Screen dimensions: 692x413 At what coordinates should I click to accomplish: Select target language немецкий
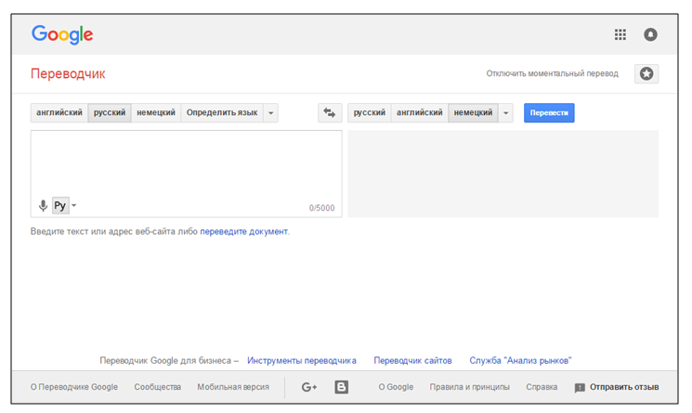[473, 113]
